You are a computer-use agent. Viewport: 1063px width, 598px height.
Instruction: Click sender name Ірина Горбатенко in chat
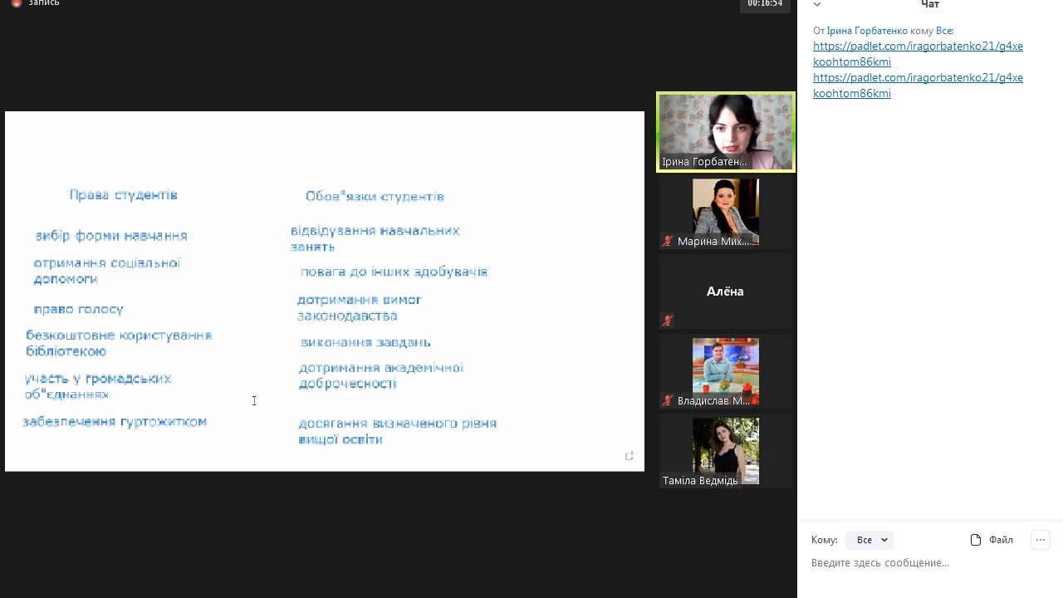coord(867,31)
